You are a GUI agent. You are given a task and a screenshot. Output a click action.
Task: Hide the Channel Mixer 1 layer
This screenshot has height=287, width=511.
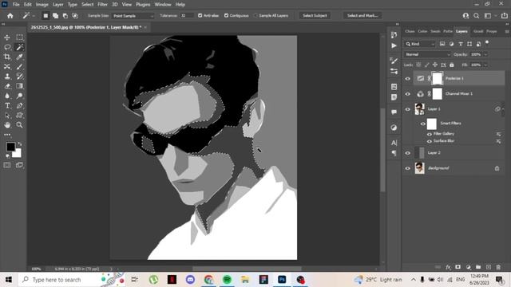pyautogui.click(x=408, y=94)
